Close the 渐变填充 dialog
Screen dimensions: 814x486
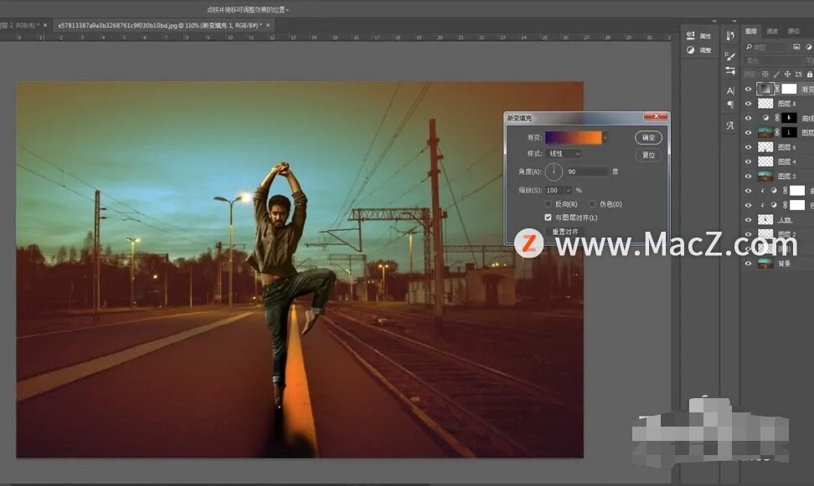click(656, 116)
